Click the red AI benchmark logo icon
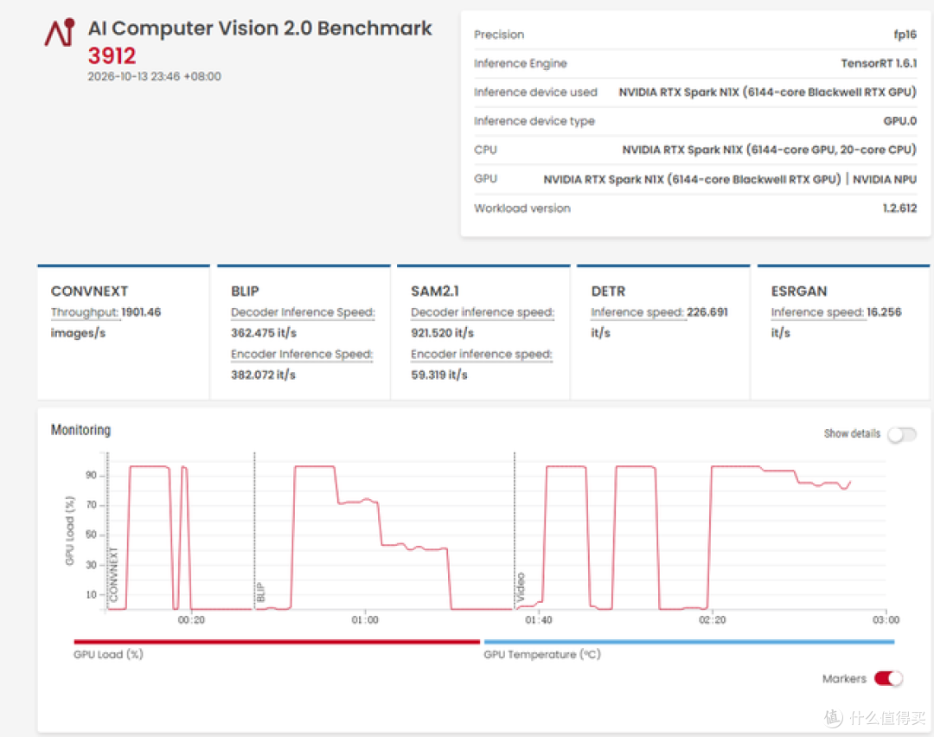 pyautogui.click(x=61, y=32)
